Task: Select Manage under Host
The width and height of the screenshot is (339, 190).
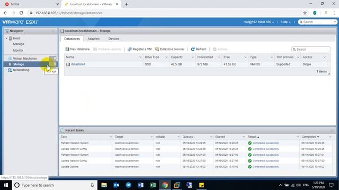Action: click(x=19, y=44)
